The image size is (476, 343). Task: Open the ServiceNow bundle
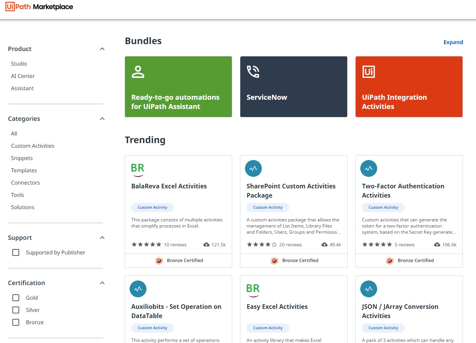click(x=294, y=87)
